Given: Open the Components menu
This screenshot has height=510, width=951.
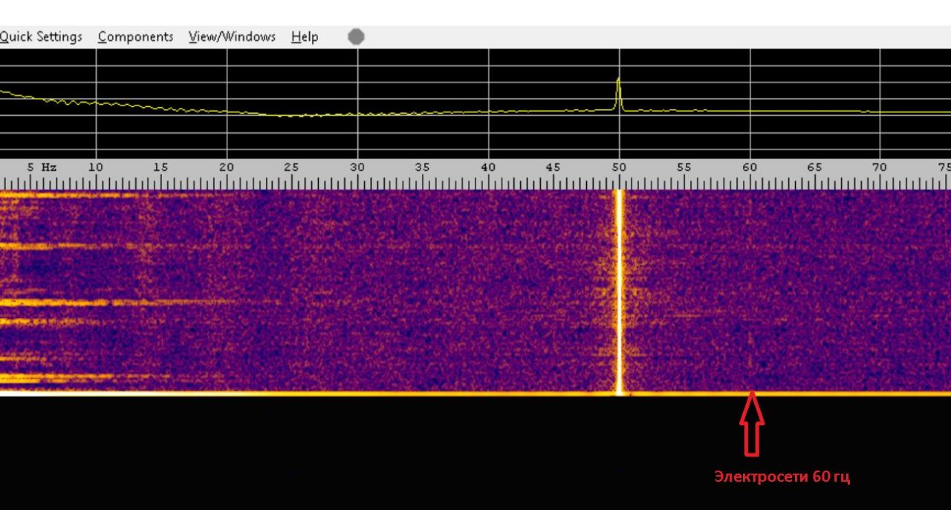Looking at the screenshot, I should point(135,36).
